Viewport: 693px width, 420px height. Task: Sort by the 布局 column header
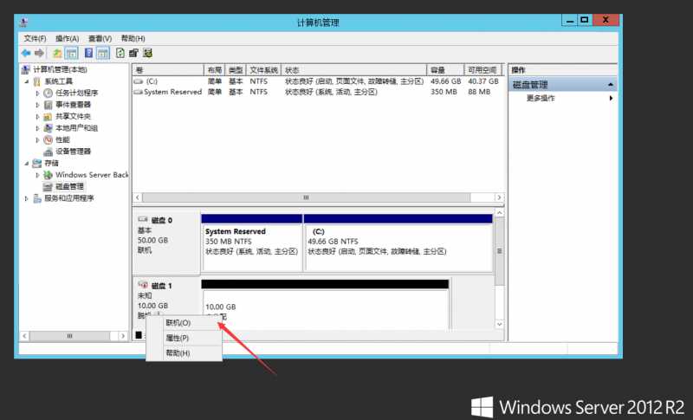214,70
